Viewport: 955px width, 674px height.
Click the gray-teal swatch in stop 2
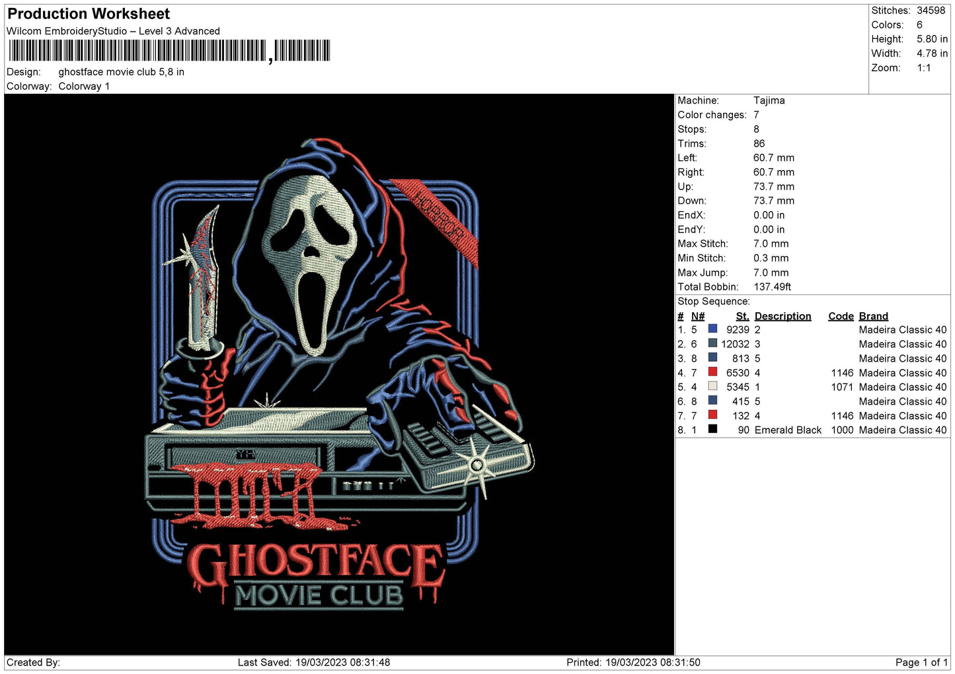tap(712, 343)
